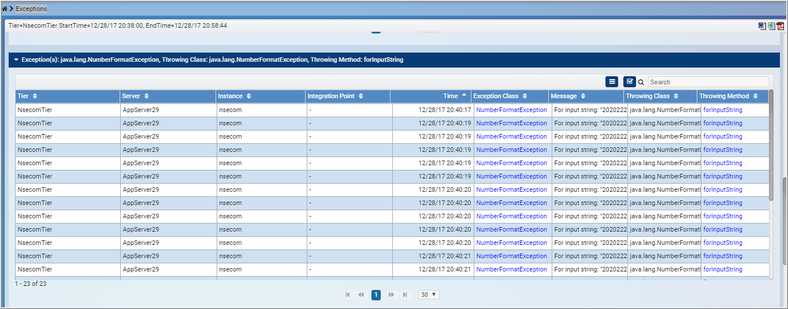Image resolution: width=788 pixels, height=309 pixels.
Task: Sort table by Server column arrows
Action: click(x=146, y=96)
